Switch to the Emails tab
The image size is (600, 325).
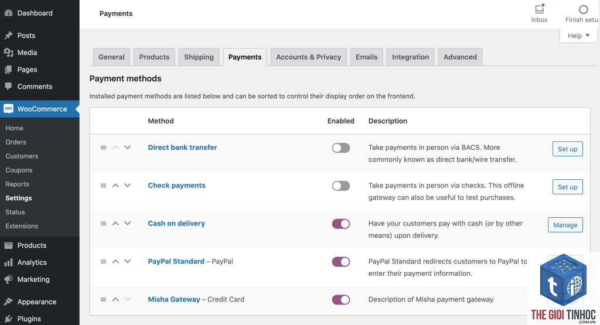tap(367, 57)
